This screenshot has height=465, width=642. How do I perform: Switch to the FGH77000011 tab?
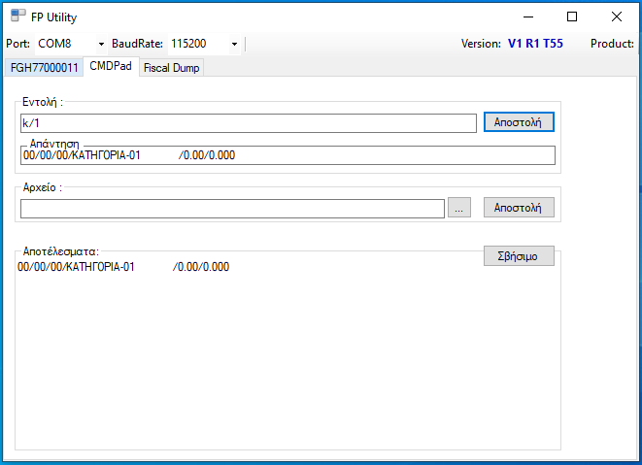(x=44, y=67)
